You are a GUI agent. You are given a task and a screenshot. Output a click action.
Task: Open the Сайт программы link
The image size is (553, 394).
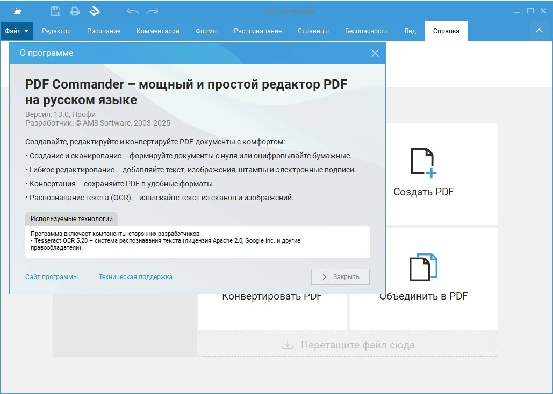click(52, 277)
